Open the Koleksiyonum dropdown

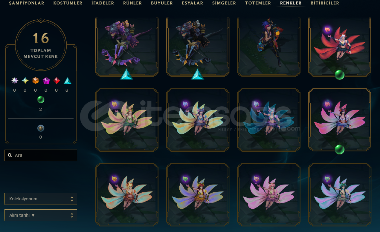tap(41, 199)
